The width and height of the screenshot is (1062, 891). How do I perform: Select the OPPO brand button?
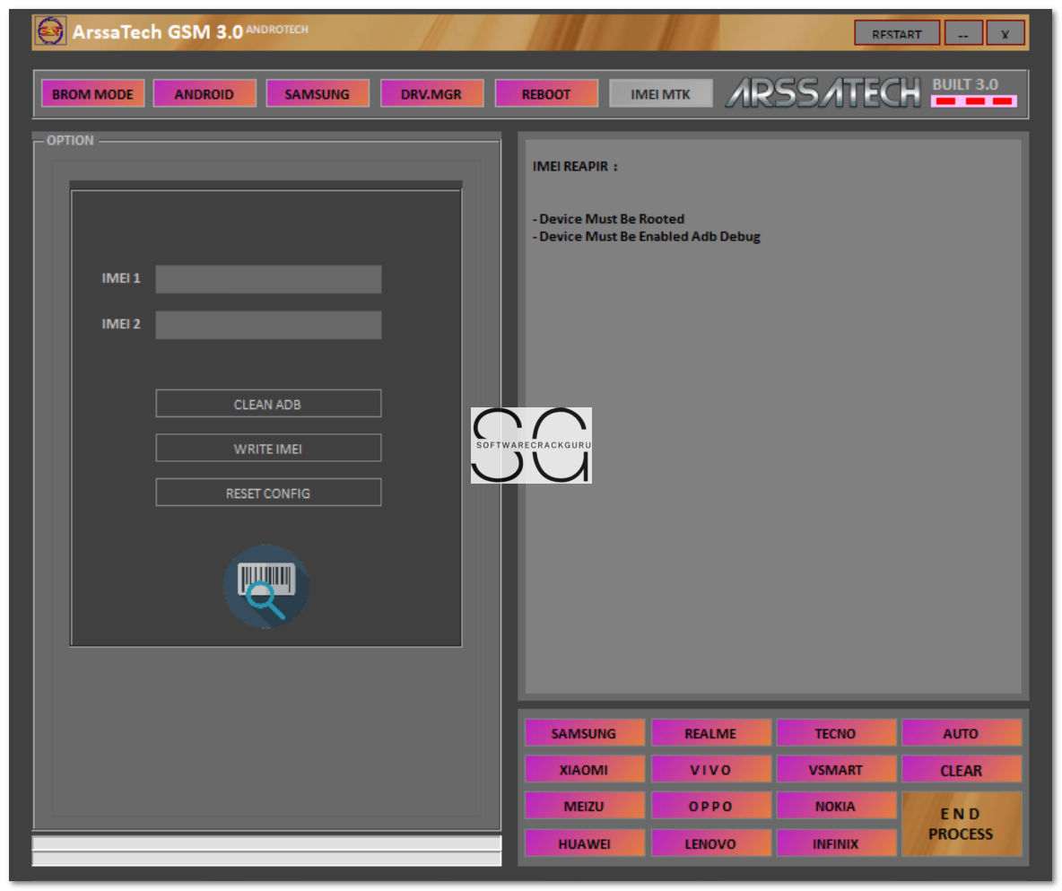[x=711, y=807]
